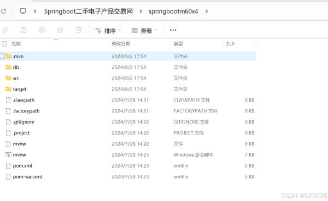Screen dimensions: 328x201
Task: Click the refresh icon in address bar
Action: point(3,11)
